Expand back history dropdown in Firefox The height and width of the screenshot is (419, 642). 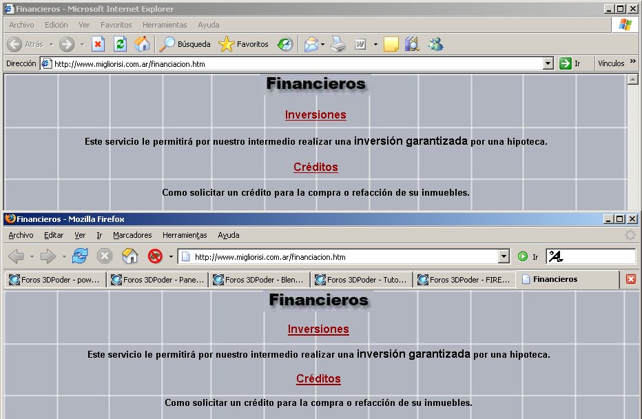[x=32, y=257]
